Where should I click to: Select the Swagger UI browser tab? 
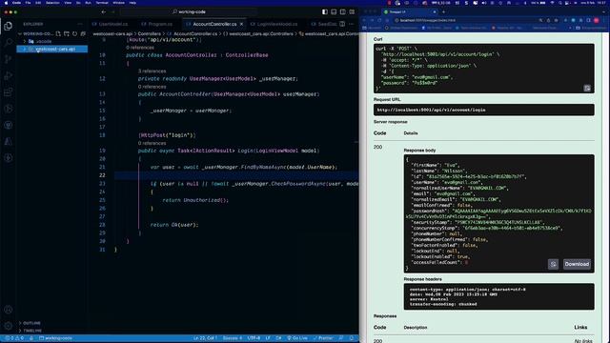tap(409, 12)
